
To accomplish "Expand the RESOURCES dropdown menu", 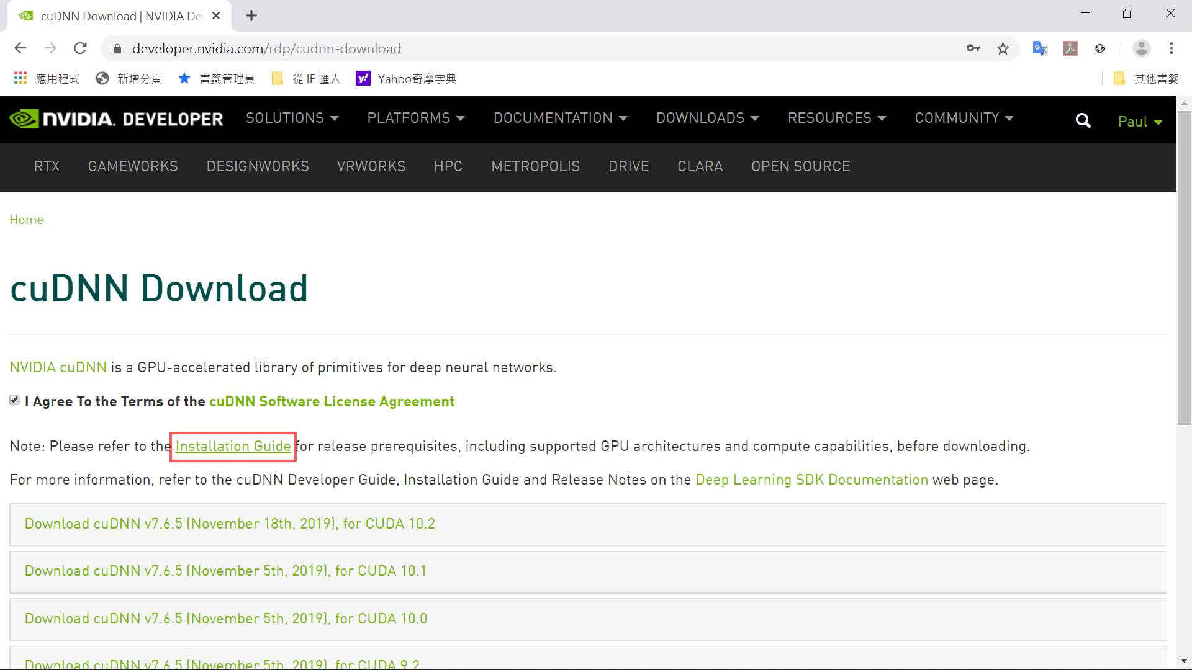I will click(x=837, y=118).
